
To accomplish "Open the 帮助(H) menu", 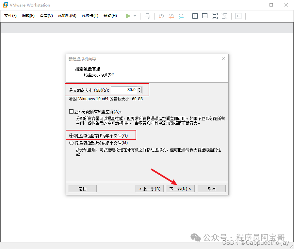I will [110, 16].
